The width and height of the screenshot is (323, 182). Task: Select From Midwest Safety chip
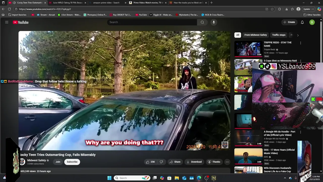point(255,35)
